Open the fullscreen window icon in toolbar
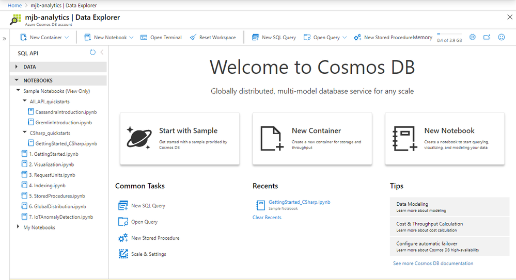Screen dimensions: 516x280 487,37
